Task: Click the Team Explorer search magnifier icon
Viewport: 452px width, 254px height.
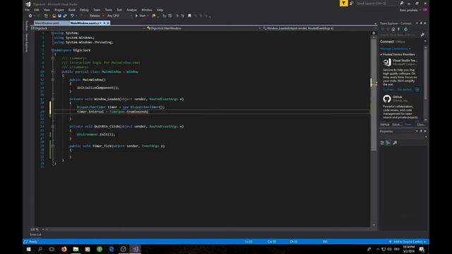Action: click(x=422, y=35)
